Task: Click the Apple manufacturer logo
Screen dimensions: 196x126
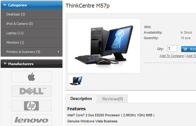Action: pyautogui.click(x=31, y=77)
